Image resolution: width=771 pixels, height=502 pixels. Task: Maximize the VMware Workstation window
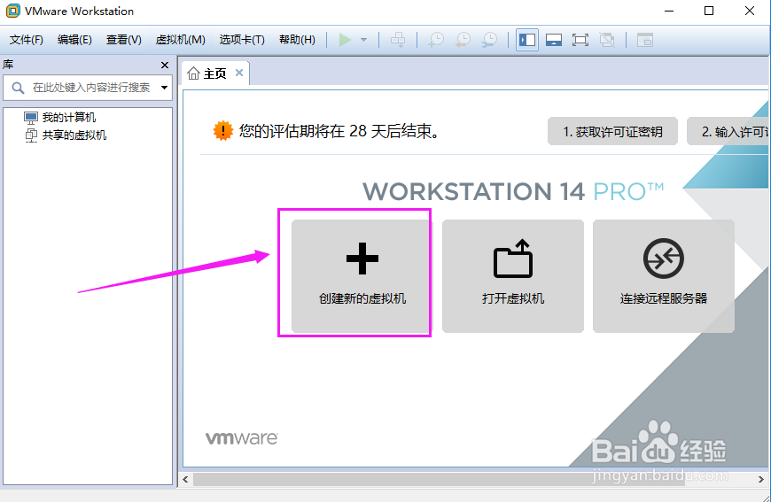709,11
